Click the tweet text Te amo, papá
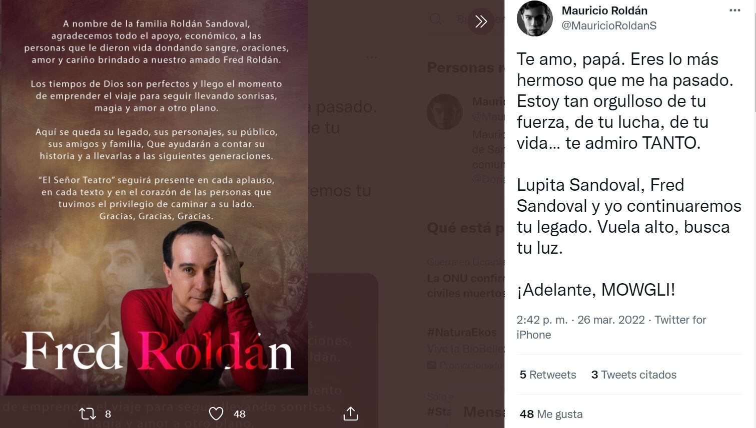This screenshot has height=428, width=756. [x=567, y=59]
